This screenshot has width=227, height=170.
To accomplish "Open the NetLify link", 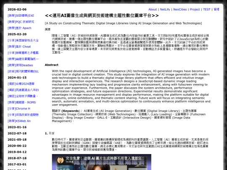I will click(x=165, y=9).
